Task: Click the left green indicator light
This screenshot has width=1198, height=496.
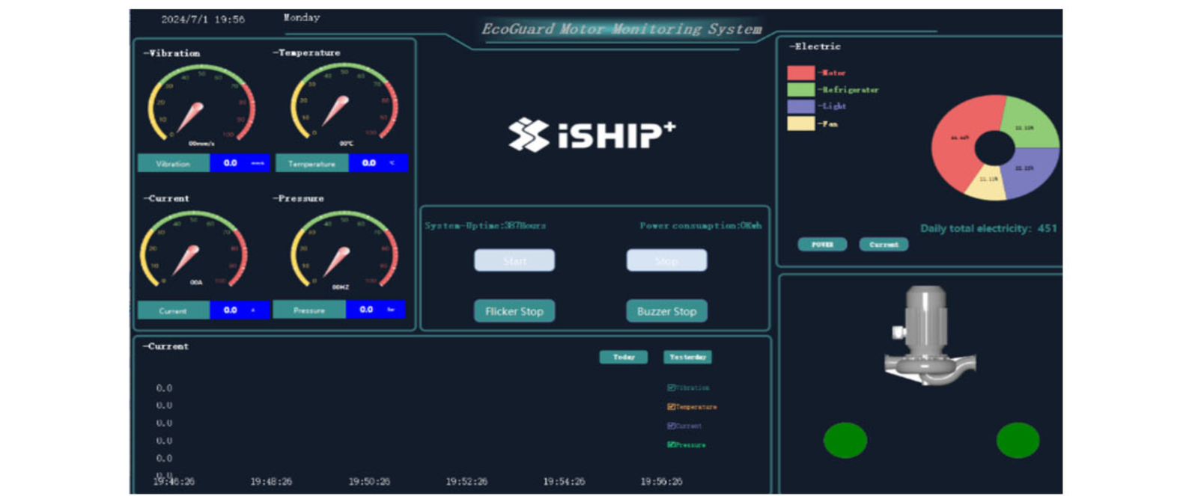Action: 845,440
